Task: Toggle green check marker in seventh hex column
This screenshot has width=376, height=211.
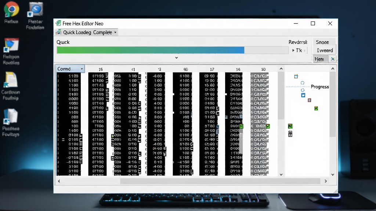Action: pyautogui.click(x=241, y=126)
